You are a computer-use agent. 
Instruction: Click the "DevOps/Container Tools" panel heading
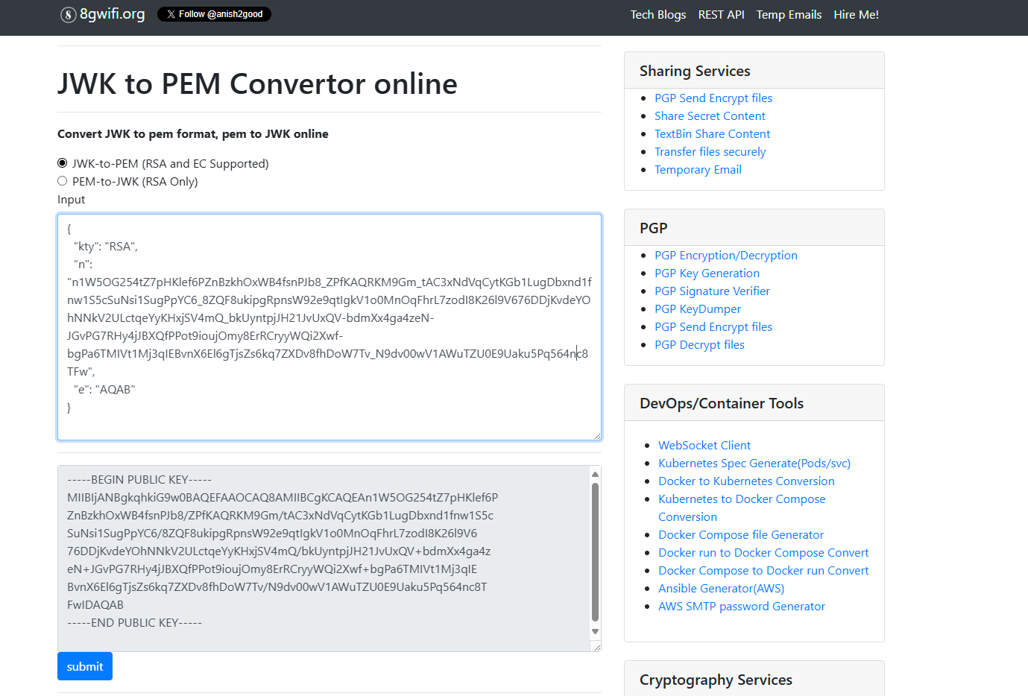click(722, 403)
